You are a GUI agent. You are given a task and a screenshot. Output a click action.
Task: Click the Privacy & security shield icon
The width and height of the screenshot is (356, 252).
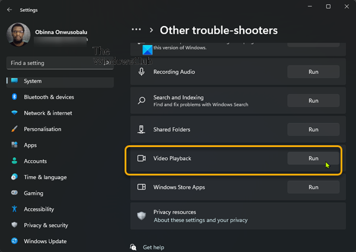pos(14,225)
